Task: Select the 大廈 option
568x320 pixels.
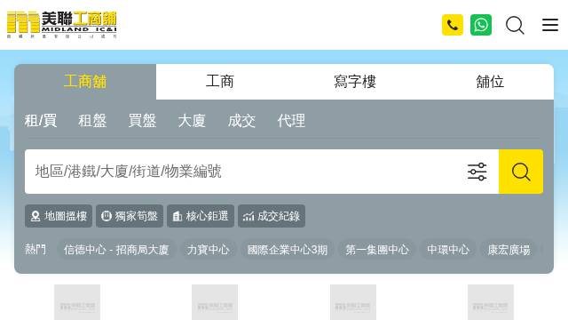Action: (192, 121)
